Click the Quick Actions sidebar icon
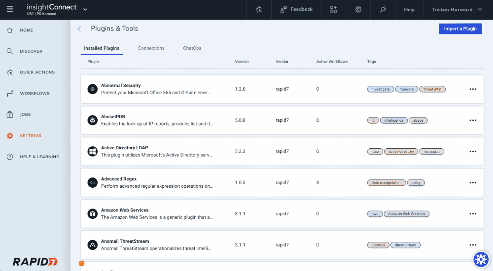 pyautogui.click(x=10, y=72)
